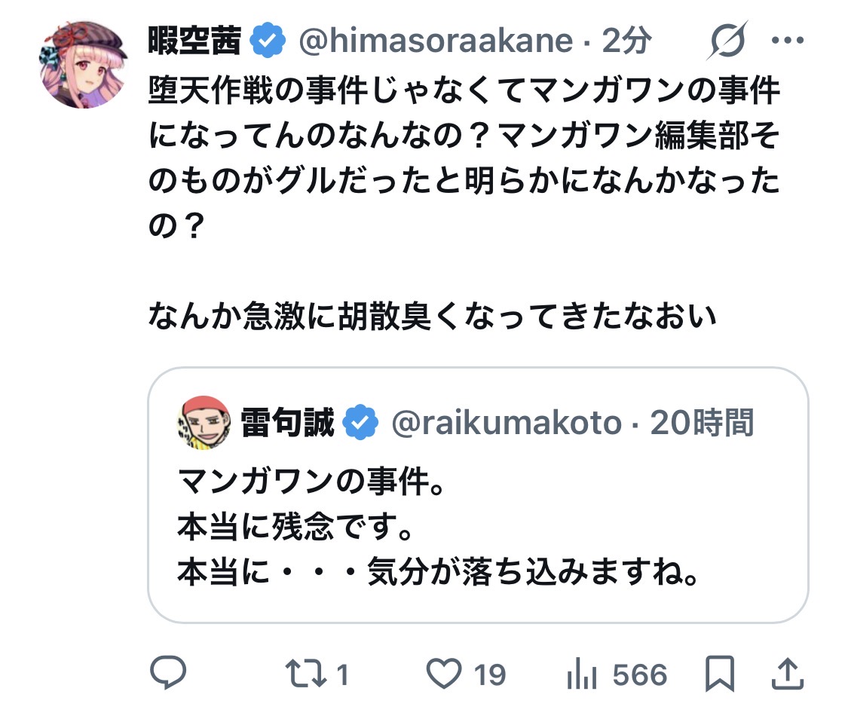Open the Grok explain-post icon
The height and width of the screenshot is (719, 848).
click(727, 41)
